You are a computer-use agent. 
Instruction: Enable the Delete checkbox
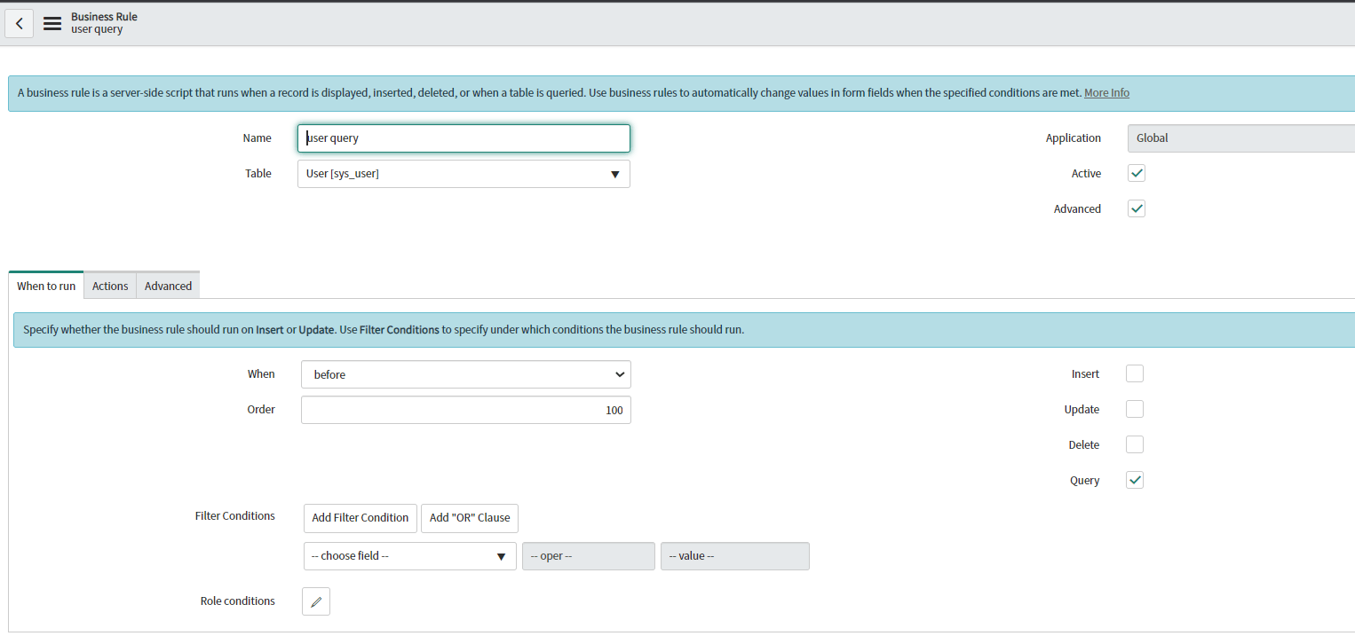pyautogui.click(x=1135, y=444)
